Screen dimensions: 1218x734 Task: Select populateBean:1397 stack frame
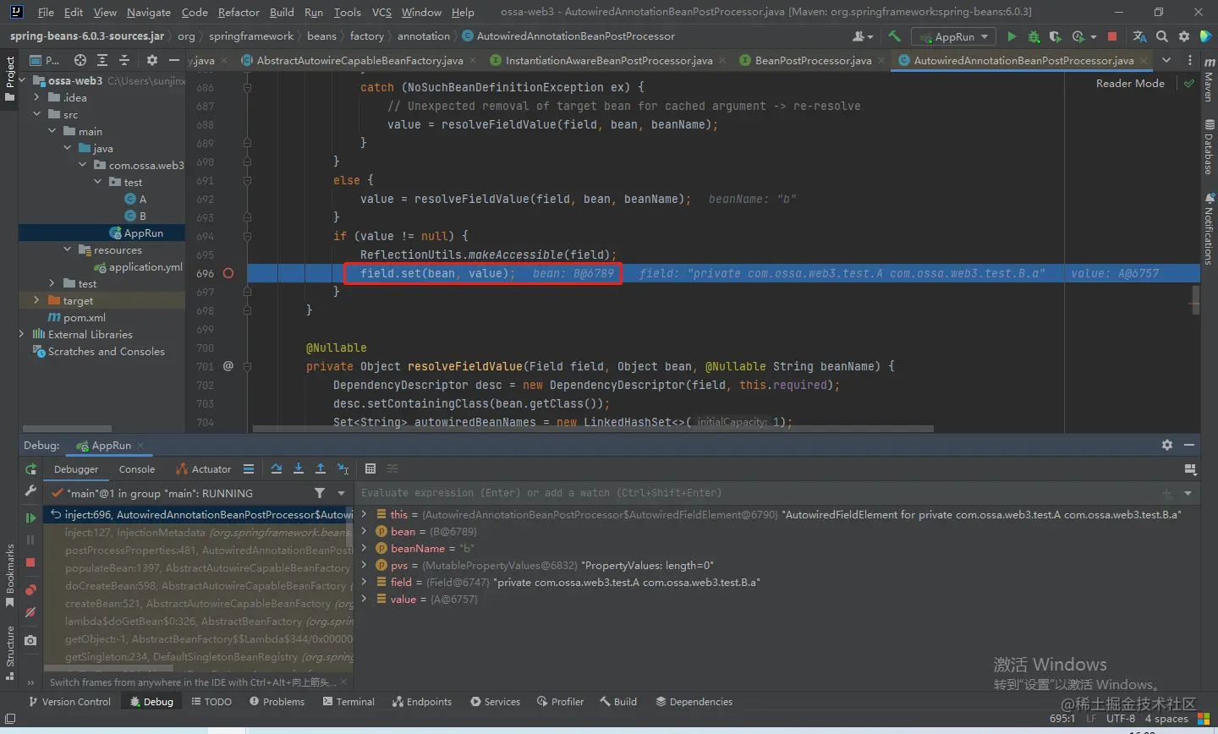pos(207,568)
